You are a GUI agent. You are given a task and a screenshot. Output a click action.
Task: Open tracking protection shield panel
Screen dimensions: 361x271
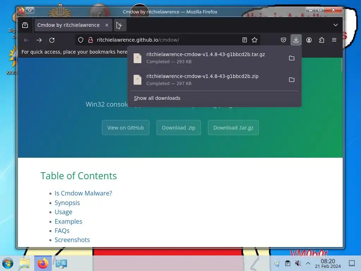[81, 40]
